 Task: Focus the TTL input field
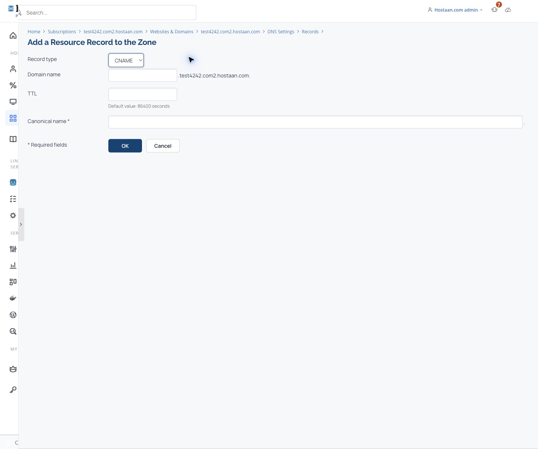pyautogui.click(x=143, y=94)
